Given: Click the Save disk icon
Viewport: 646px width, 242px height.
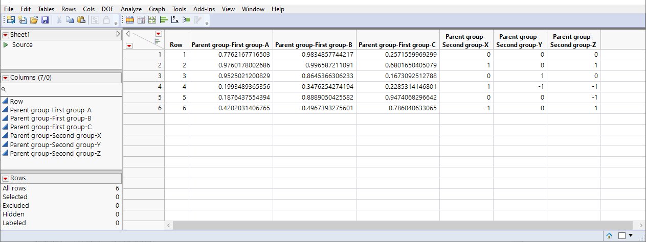Looking at the screenshot, I should pyautogui.click(x=45, y=20).
